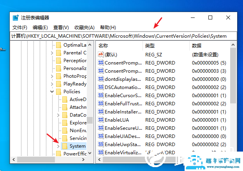Select the Personaliz folder icon
Image resolution: width=243 pixels, height=171 pixels.
[x=58, y=68]
